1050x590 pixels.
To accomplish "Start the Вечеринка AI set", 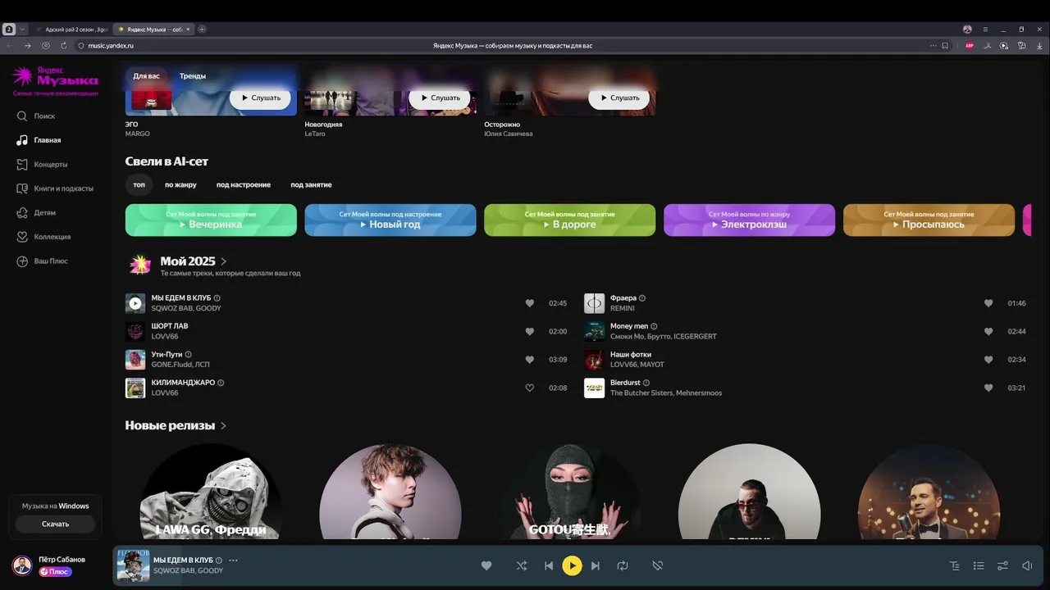I will tap(211, 220).
